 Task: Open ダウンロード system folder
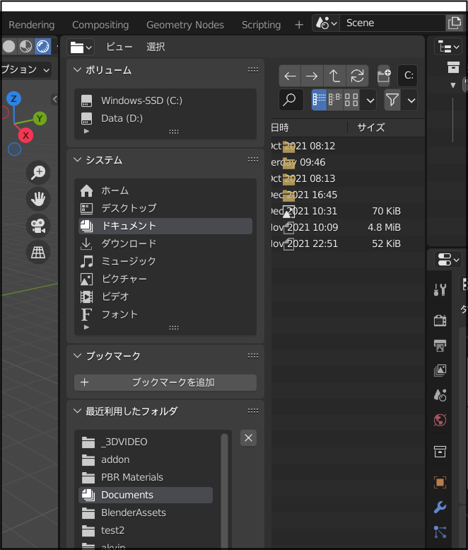[x=165, y=244]
